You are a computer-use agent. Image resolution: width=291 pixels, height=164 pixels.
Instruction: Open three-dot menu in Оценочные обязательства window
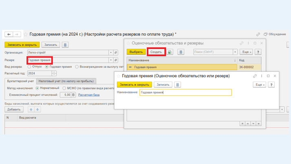click(248, 43)
